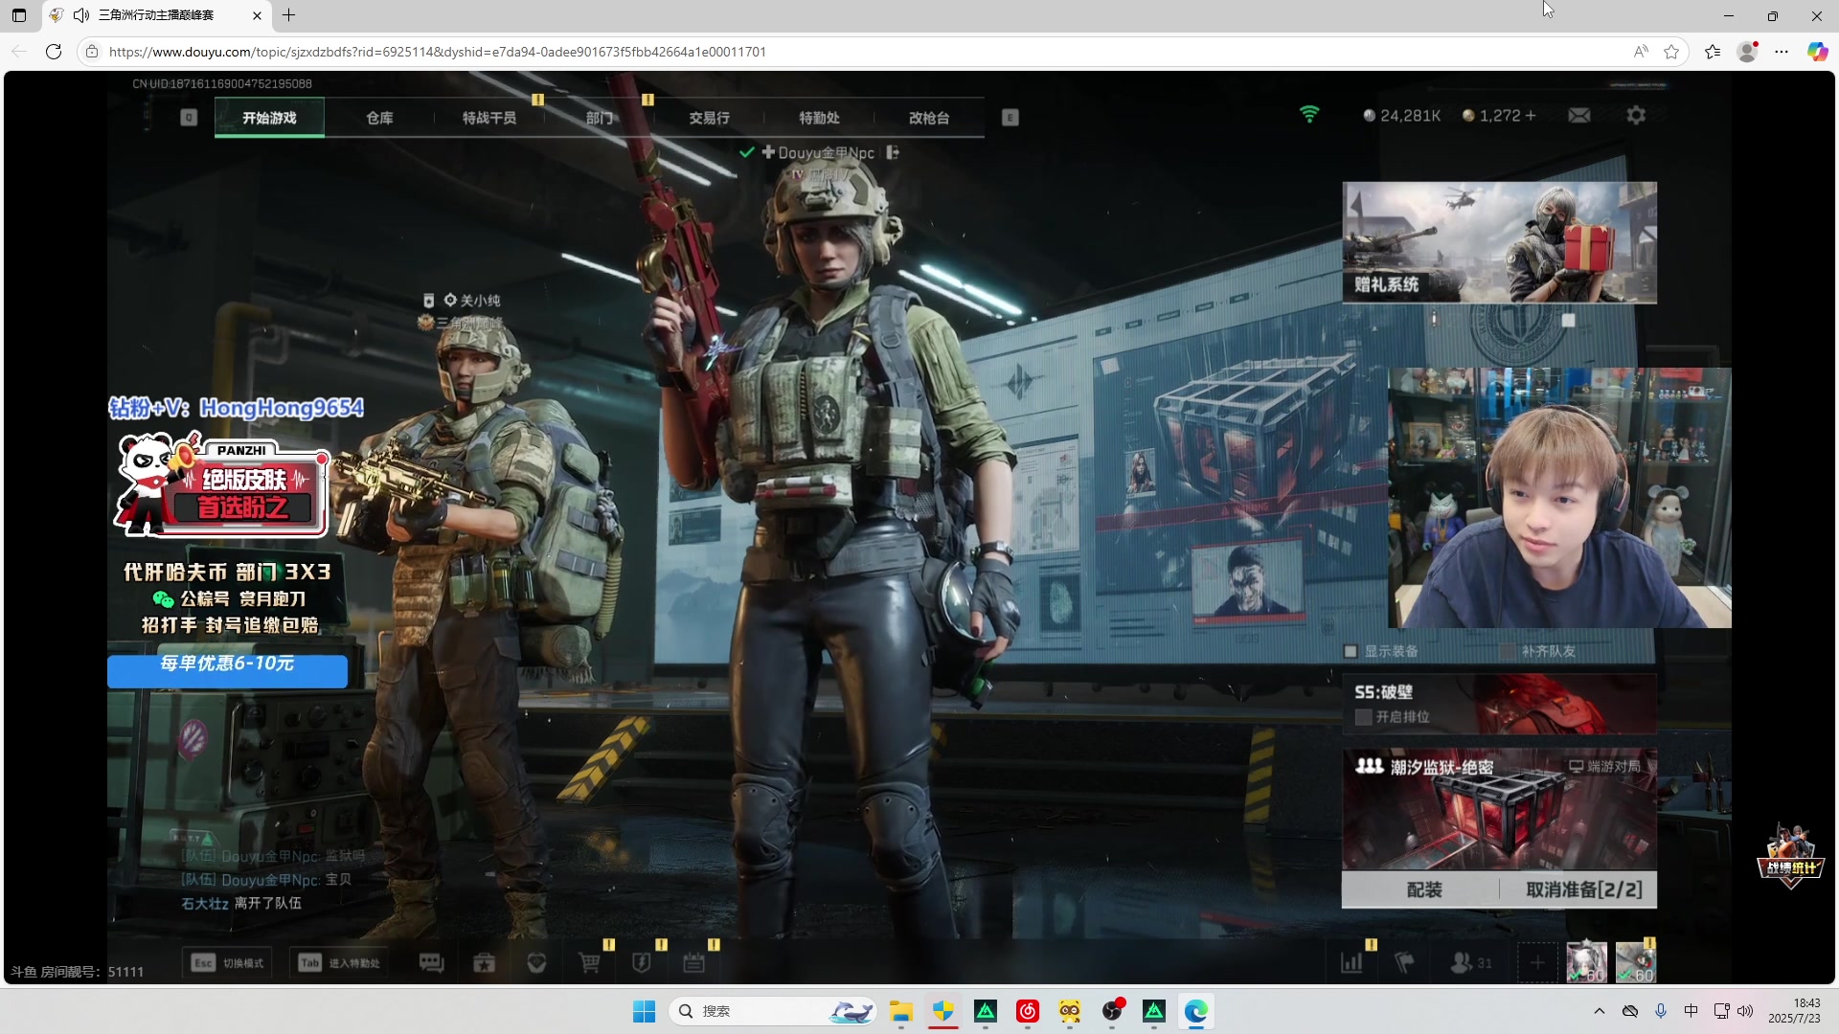Open the game mail envelope icon

[1579, 116]
